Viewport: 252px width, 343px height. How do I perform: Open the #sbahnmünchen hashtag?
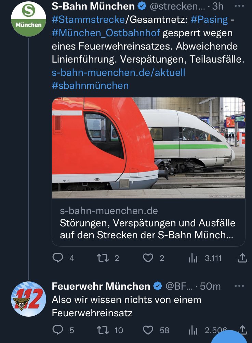(x=90, y=85)
